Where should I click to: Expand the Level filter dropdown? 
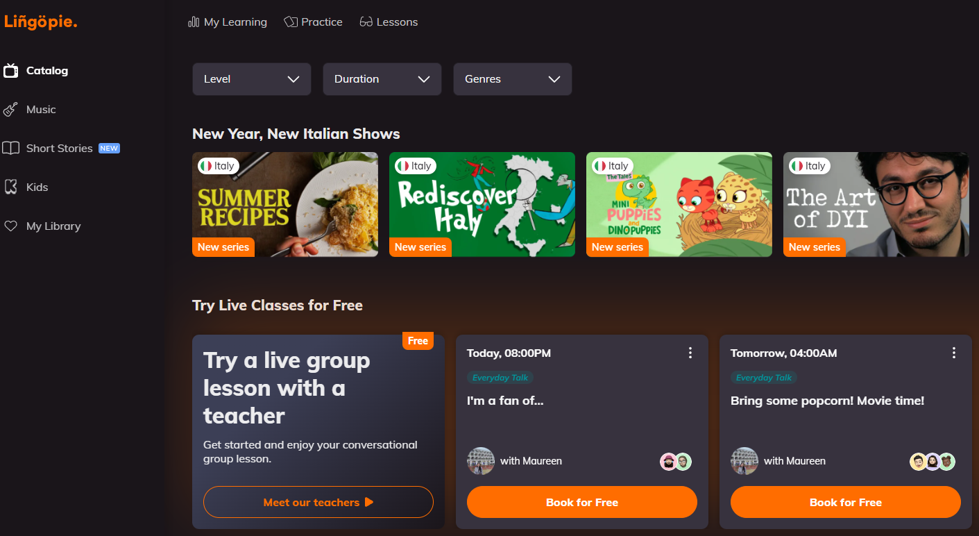point(251,79)
